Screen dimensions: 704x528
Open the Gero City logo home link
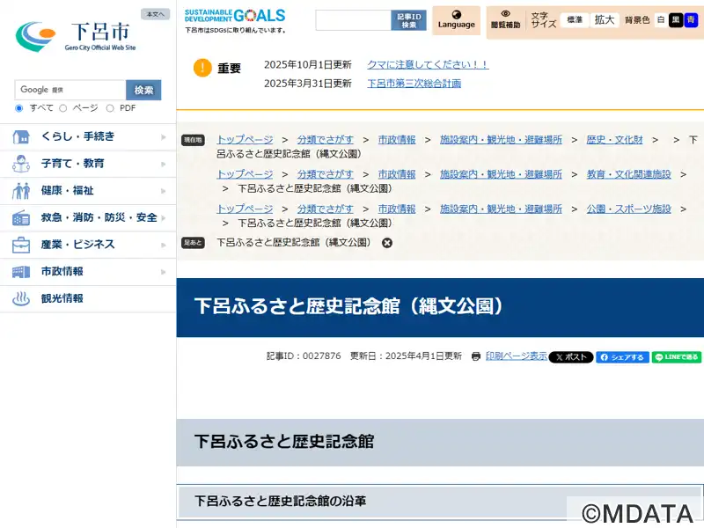[76, 36]
